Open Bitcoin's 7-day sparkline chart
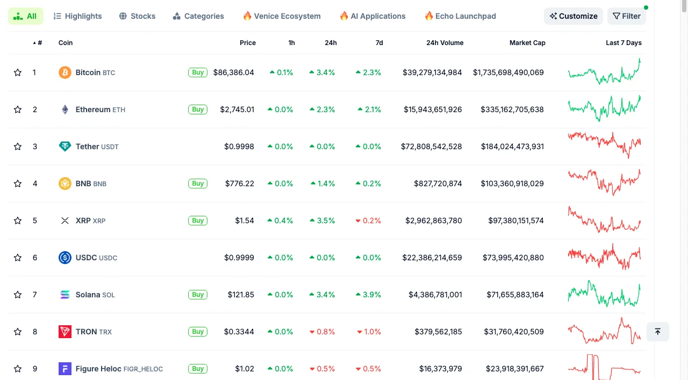 tap(604, 71)
